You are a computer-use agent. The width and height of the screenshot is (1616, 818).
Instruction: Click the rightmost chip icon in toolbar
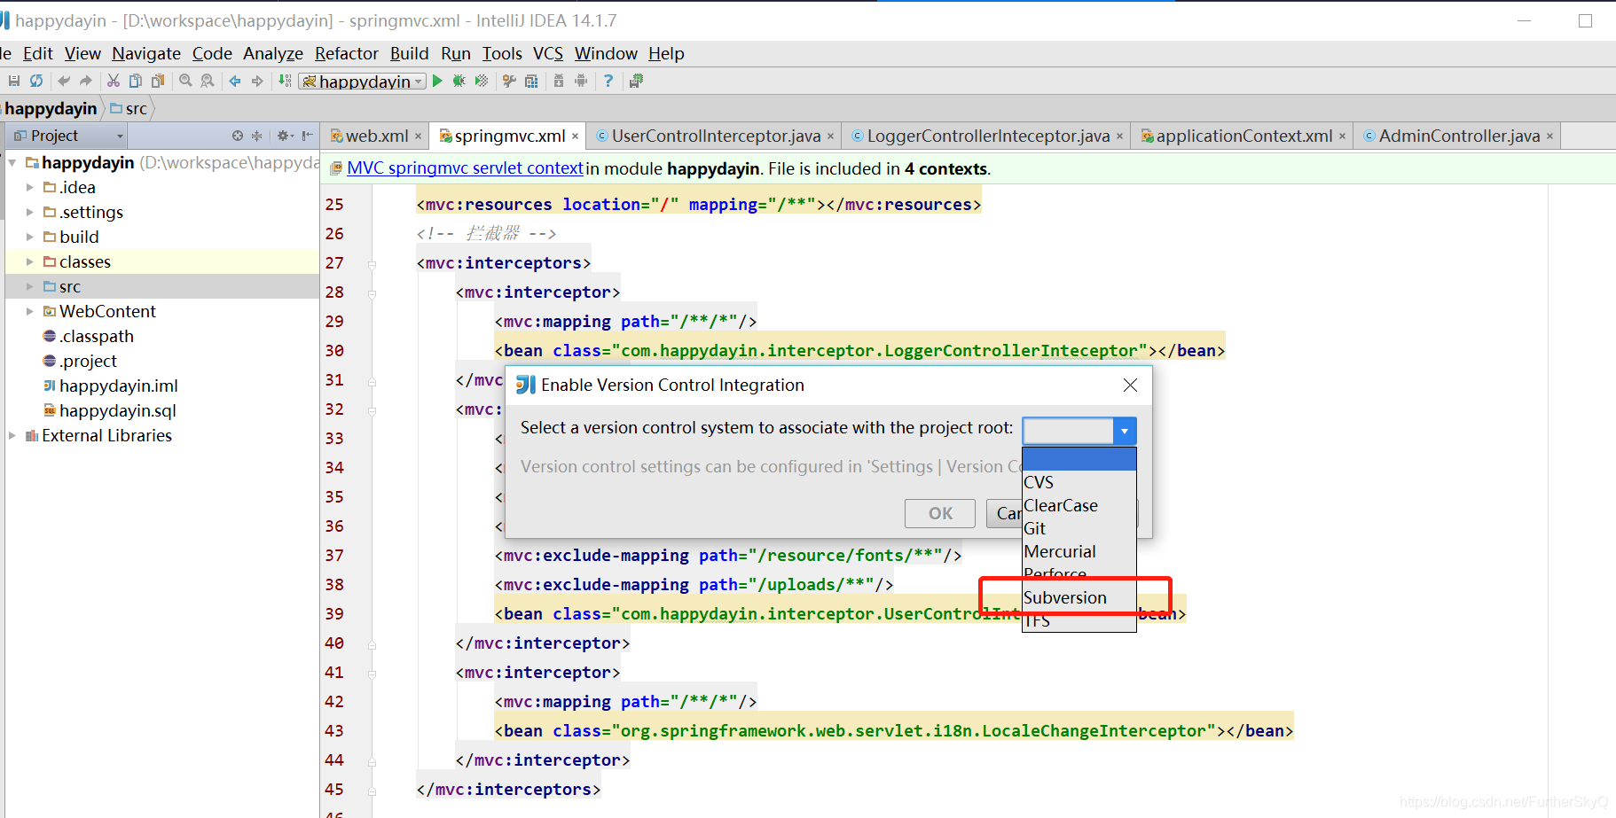pyautogui.click(x=636, y=81)
